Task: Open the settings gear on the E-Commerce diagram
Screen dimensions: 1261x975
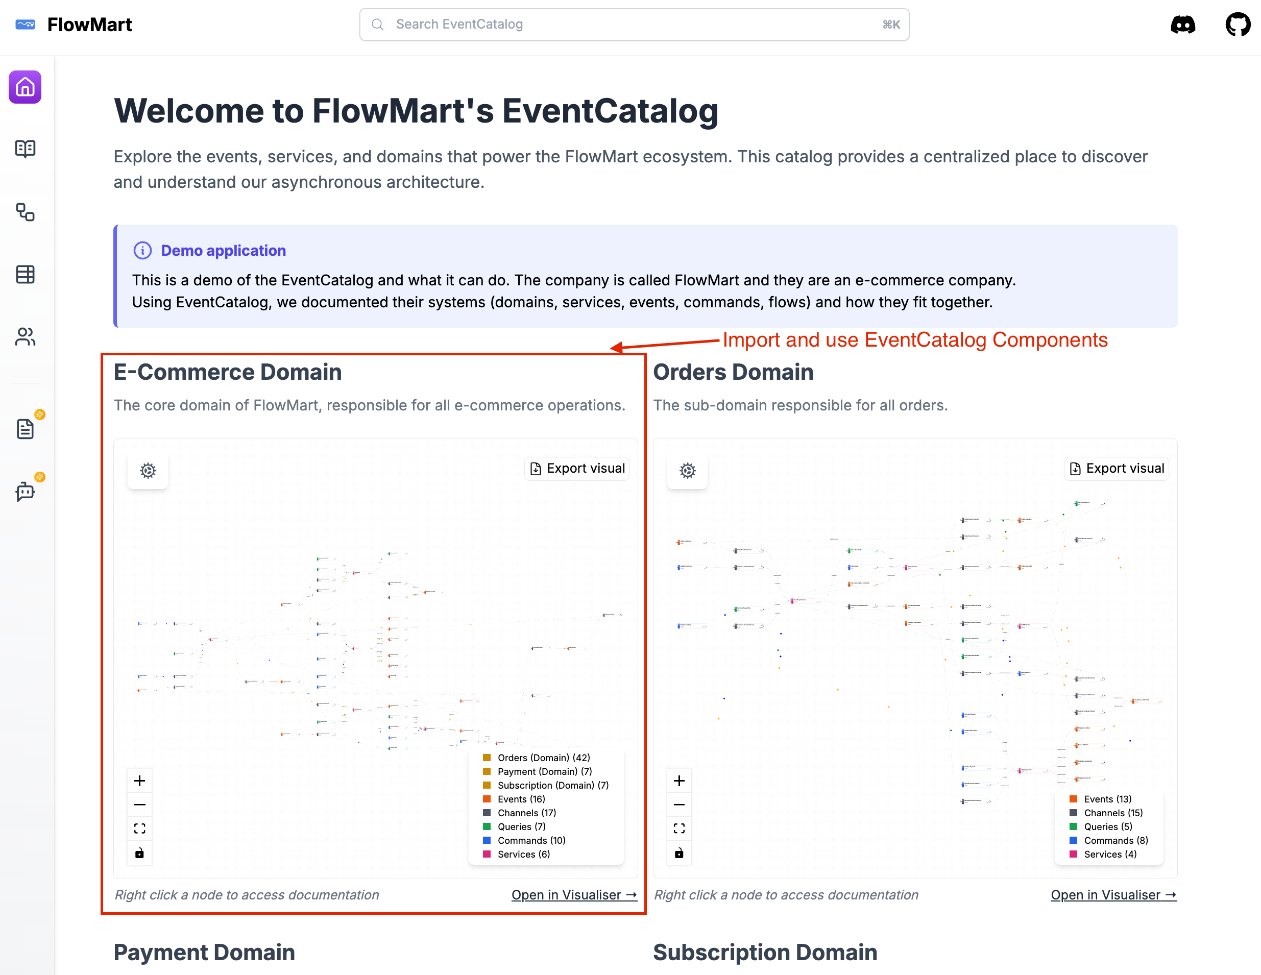Action: coord(147,470)
